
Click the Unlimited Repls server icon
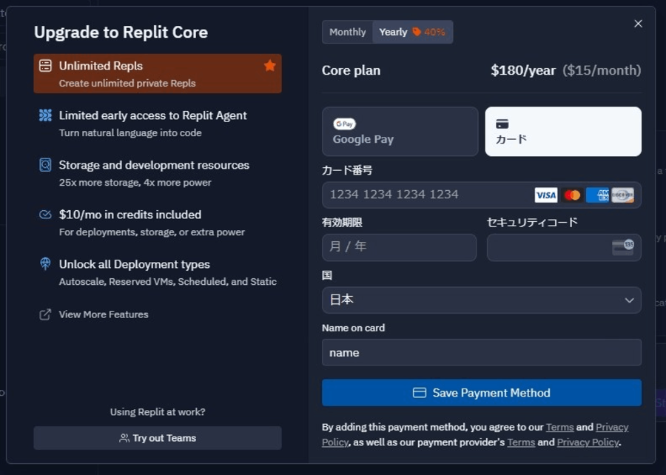(x=45, y=66)
